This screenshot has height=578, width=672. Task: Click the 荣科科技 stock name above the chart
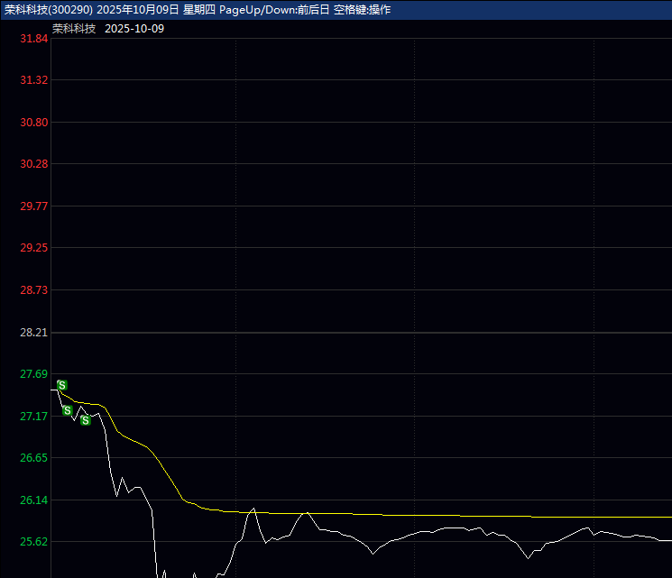(x=74, y=29)
